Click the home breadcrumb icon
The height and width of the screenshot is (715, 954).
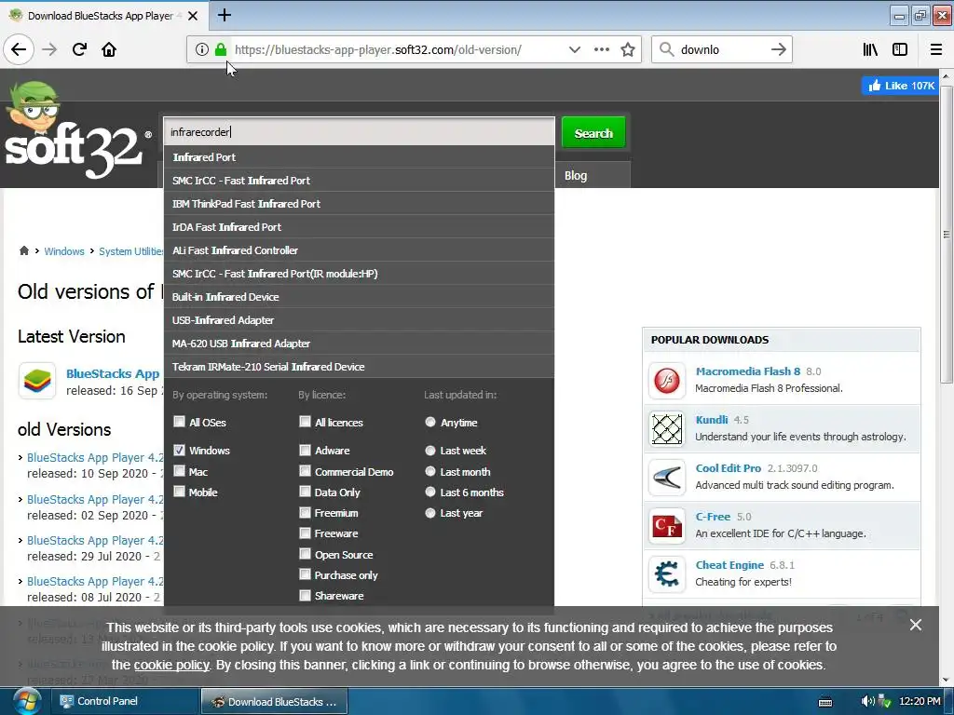pyautogui.click(x=23, y=250)
